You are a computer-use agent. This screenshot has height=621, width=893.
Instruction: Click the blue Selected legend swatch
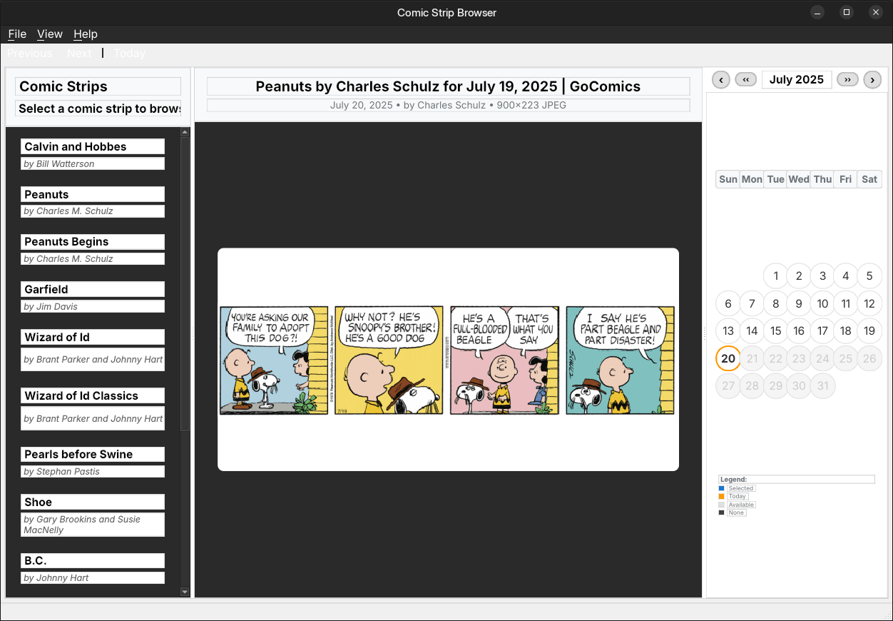tap(721, 488)
